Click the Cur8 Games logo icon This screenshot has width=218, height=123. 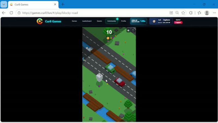[x=40, y=21]
